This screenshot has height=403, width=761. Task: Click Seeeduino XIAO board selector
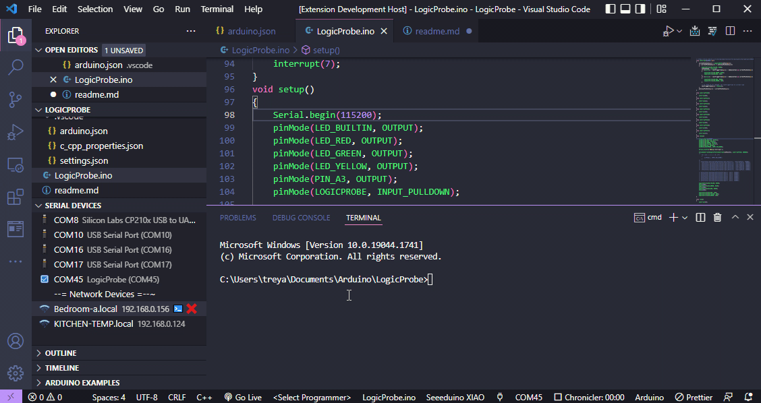[x=455, y=397]
